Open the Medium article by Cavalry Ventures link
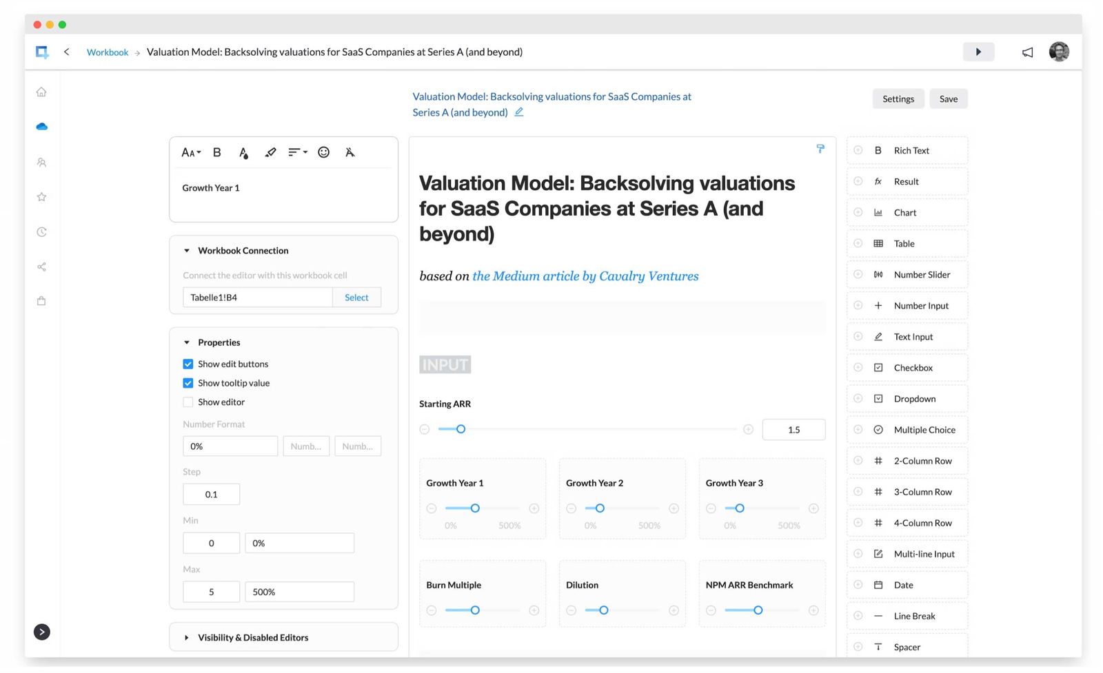Screen dimensions: 1103x673 (585, 276)
